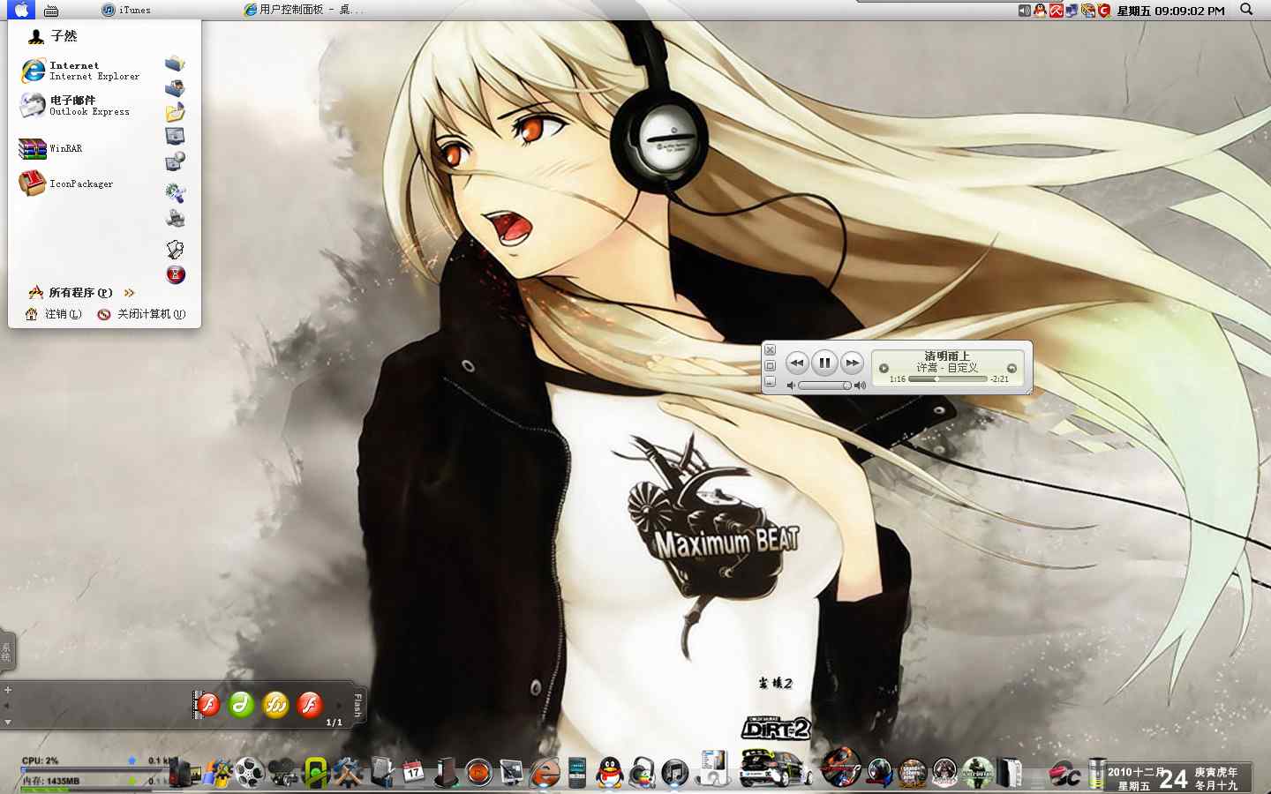1271x794 pixels.
Task: Open the crossed hammer tools icon in dock
Action: (348, 773)
